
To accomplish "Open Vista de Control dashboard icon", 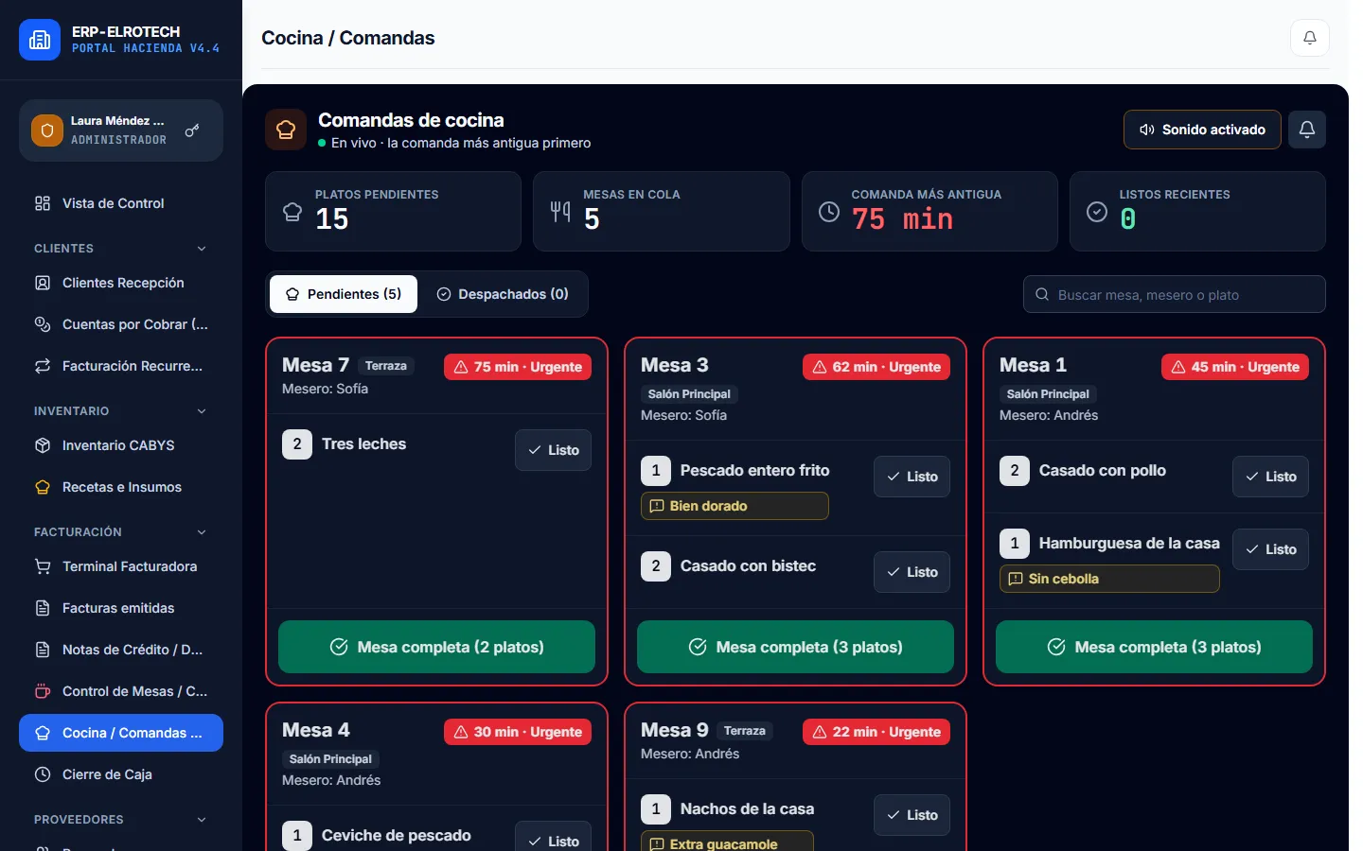I will (x=43, y=203).
